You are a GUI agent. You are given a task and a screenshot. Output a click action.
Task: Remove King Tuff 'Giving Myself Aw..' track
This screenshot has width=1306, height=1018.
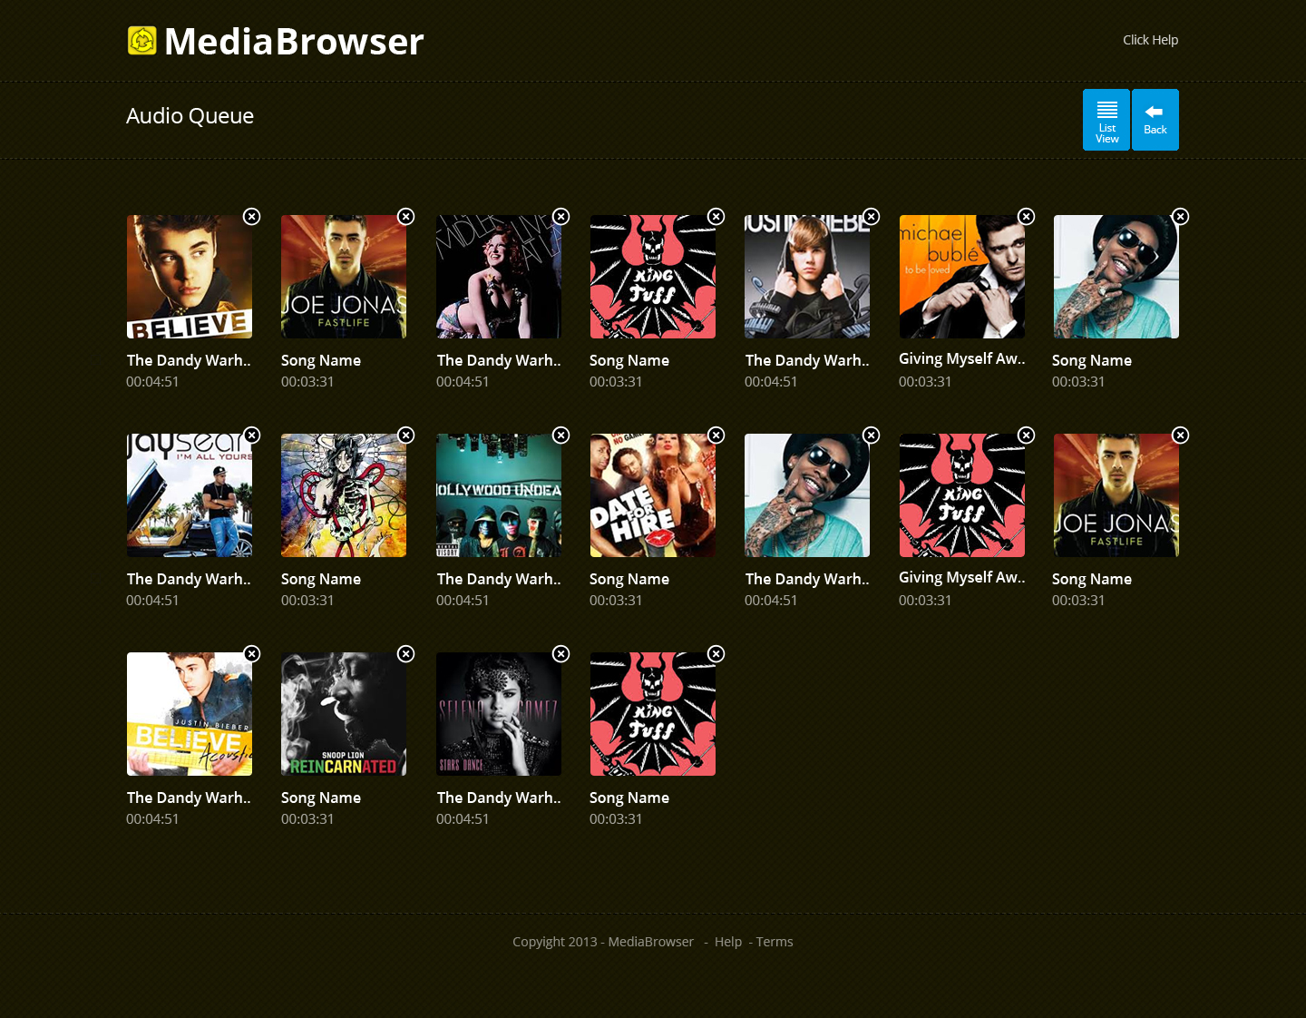[x=1027, y=435]
